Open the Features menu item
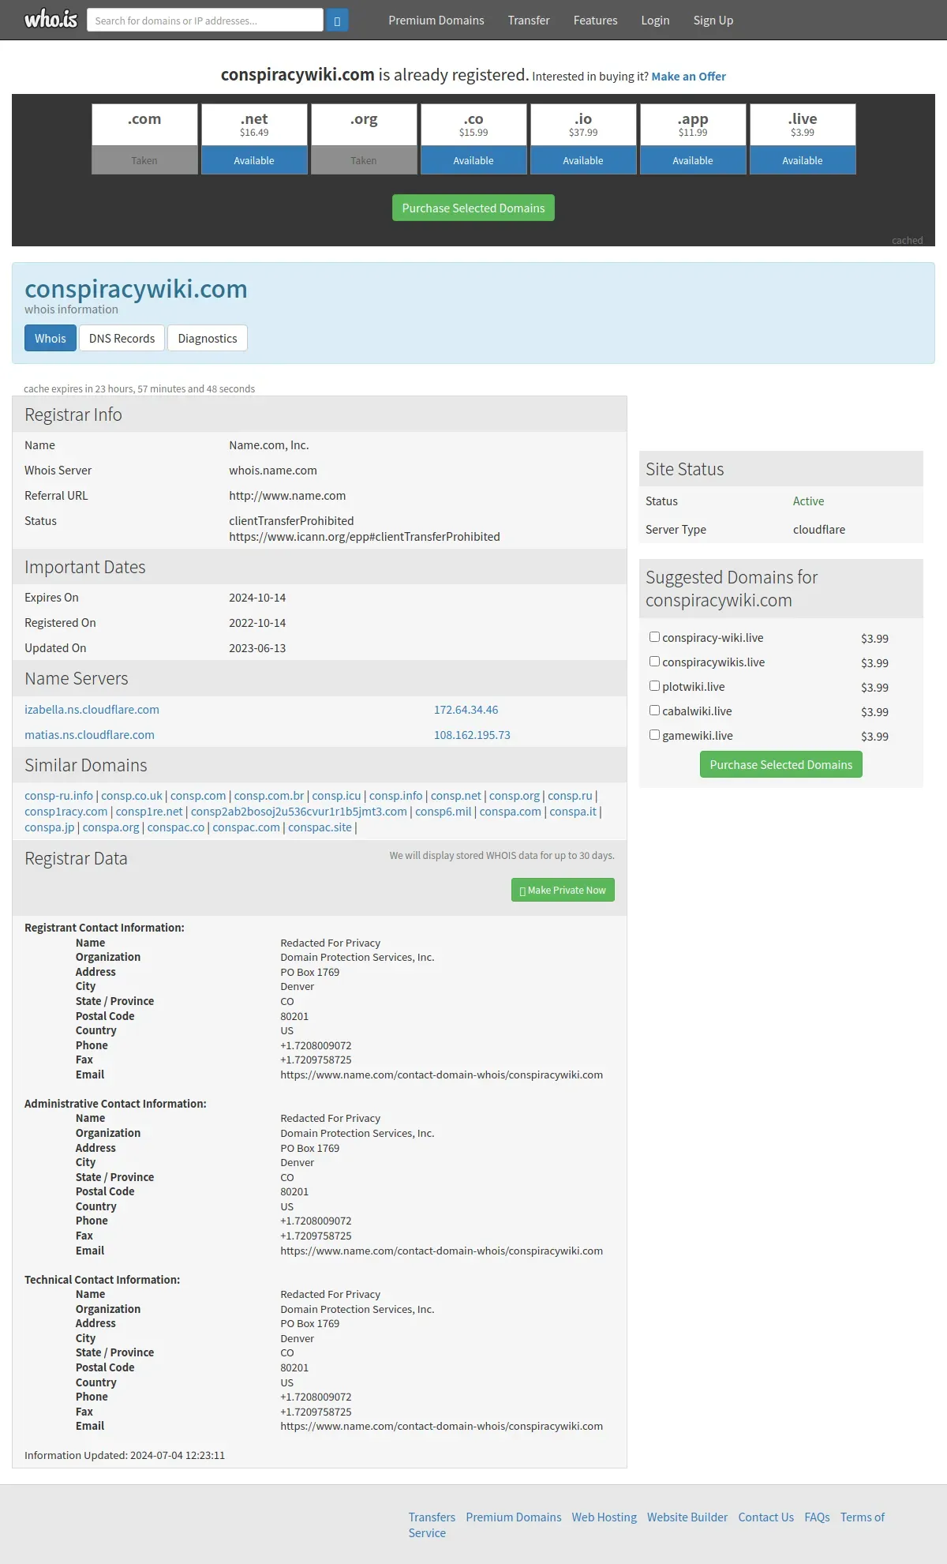 [x=596, y=21]
